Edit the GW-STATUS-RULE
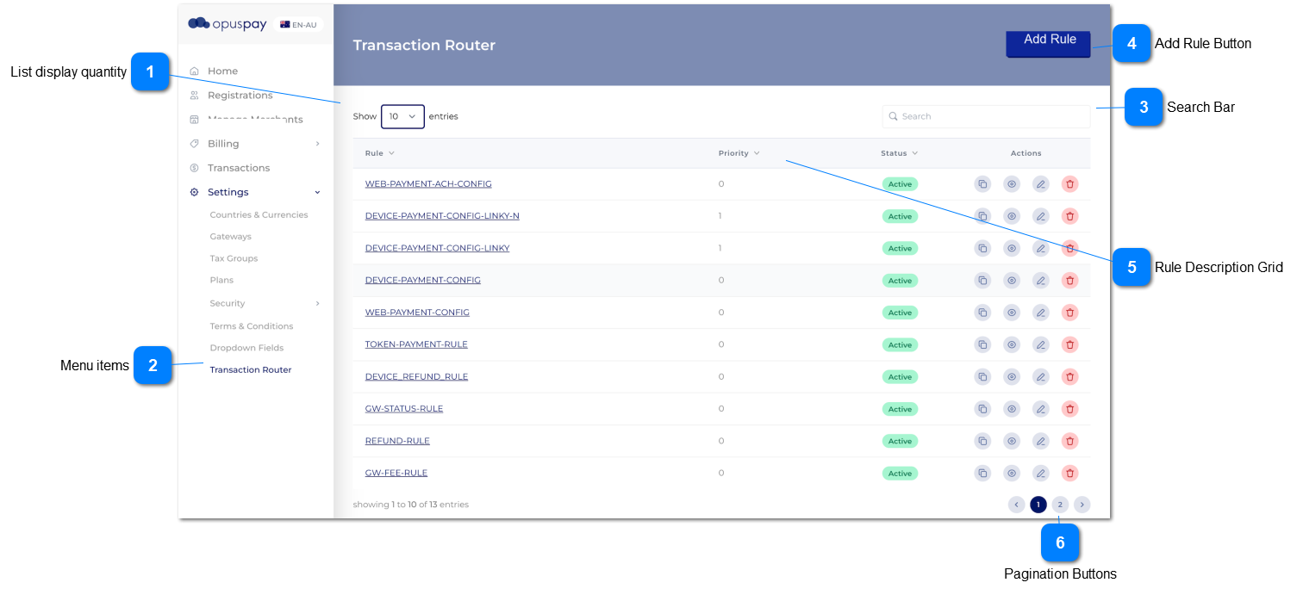The image size is (1297, 595). point(1040,408)
